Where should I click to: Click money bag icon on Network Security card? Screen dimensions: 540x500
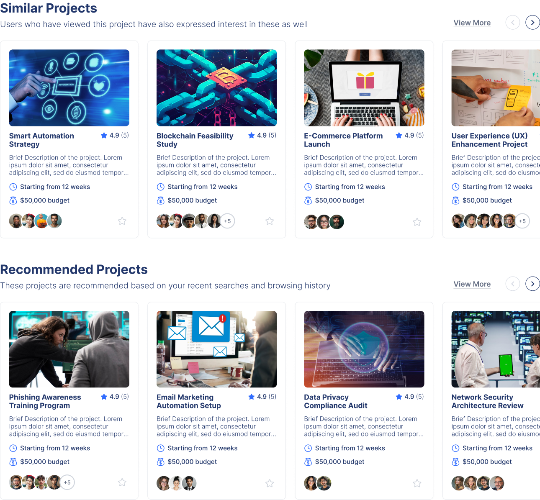[x=455, y=462]
